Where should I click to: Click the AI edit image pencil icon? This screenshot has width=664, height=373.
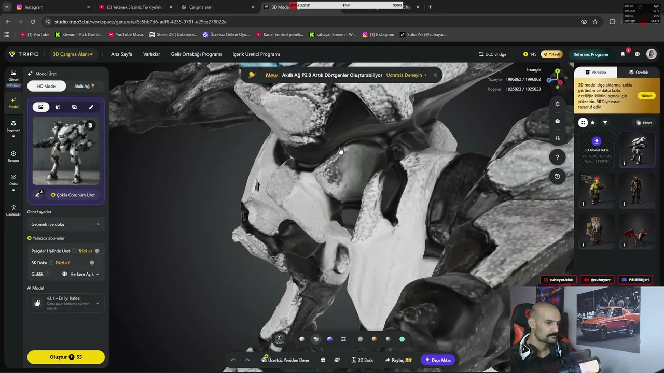38,194
